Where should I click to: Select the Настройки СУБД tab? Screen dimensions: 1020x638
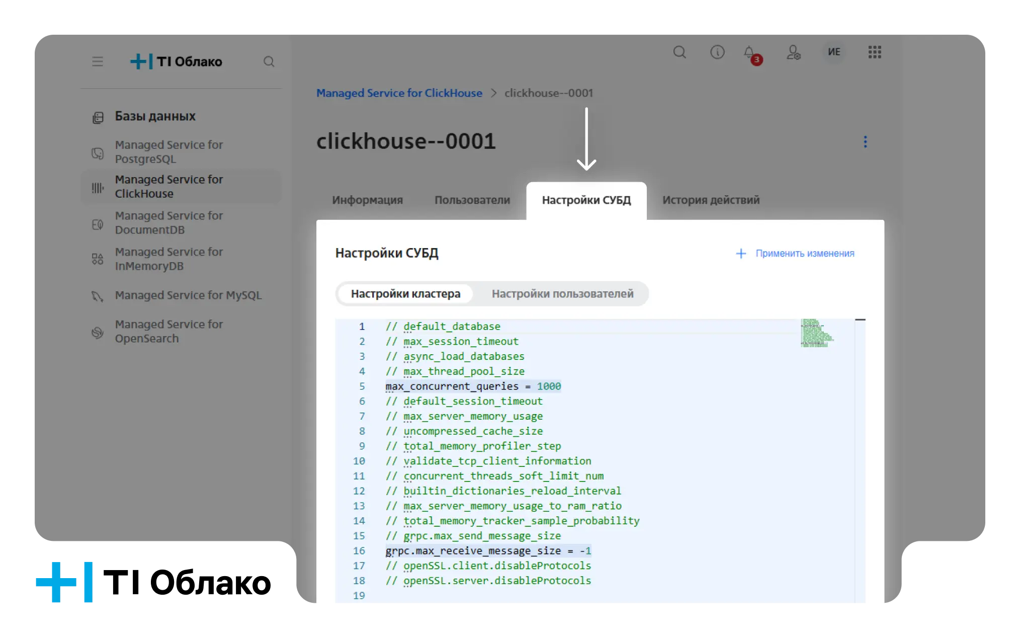586,200
